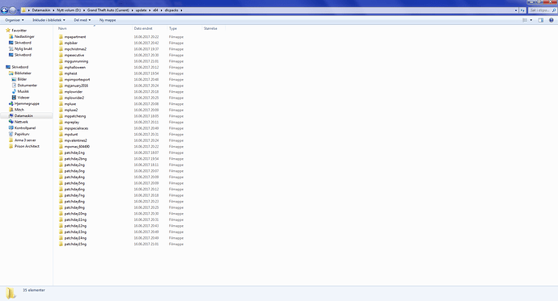
Task: Navigate to x64 breadcrumb segment
Action: pos(155,10)
